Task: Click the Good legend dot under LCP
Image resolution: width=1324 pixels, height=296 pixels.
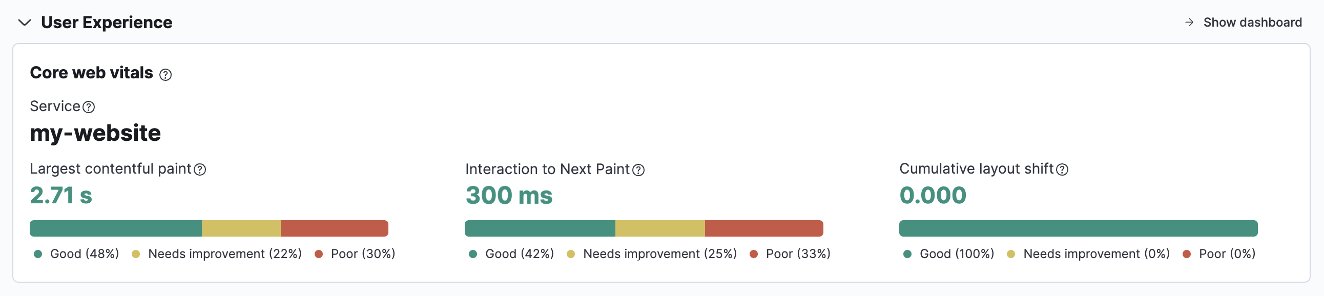Action: [38, 253]
